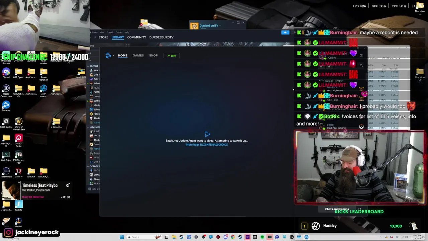Open Steam COMMUNITY section
Image resolution: width=428 pixels, height=241 pixels.
(136, 37)
